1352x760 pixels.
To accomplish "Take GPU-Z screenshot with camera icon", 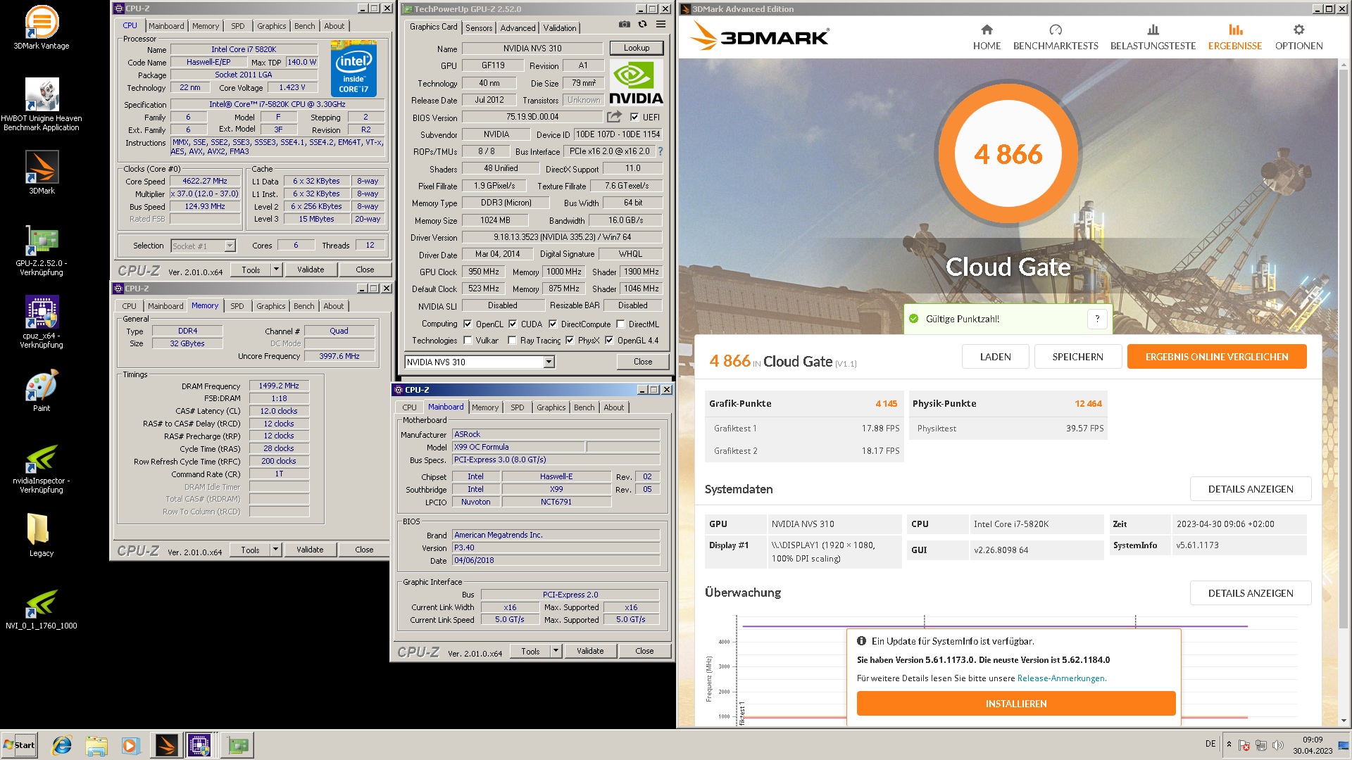I will point(624,24).
